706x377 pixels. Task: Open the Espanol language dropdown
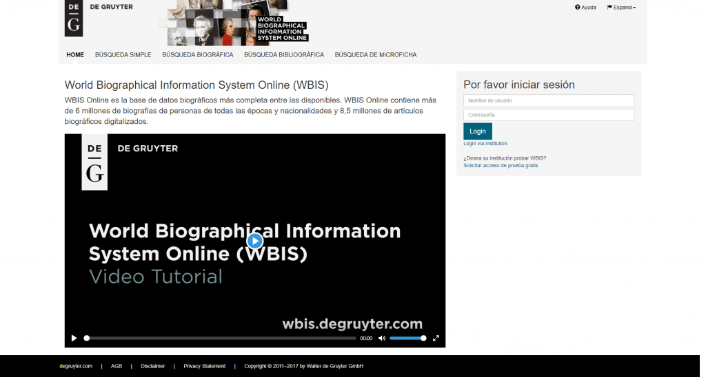tap(621, 7)
